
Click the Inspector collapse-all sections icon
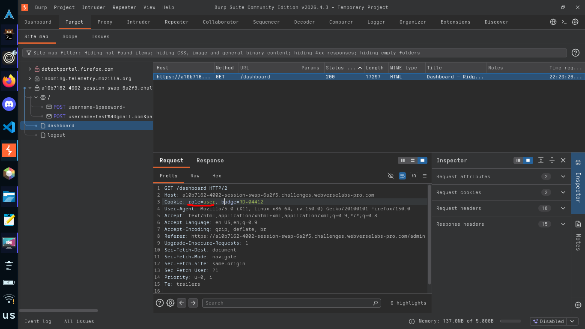click(x=552, y=160)
